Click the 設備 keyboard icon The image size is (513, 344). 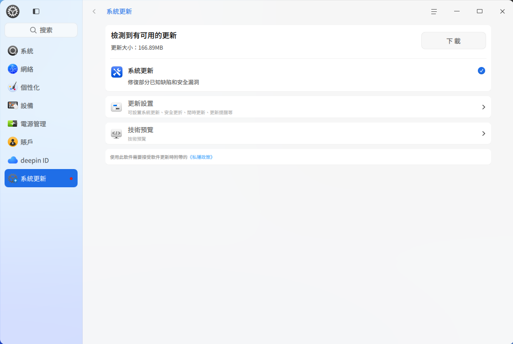coord(12,105)
